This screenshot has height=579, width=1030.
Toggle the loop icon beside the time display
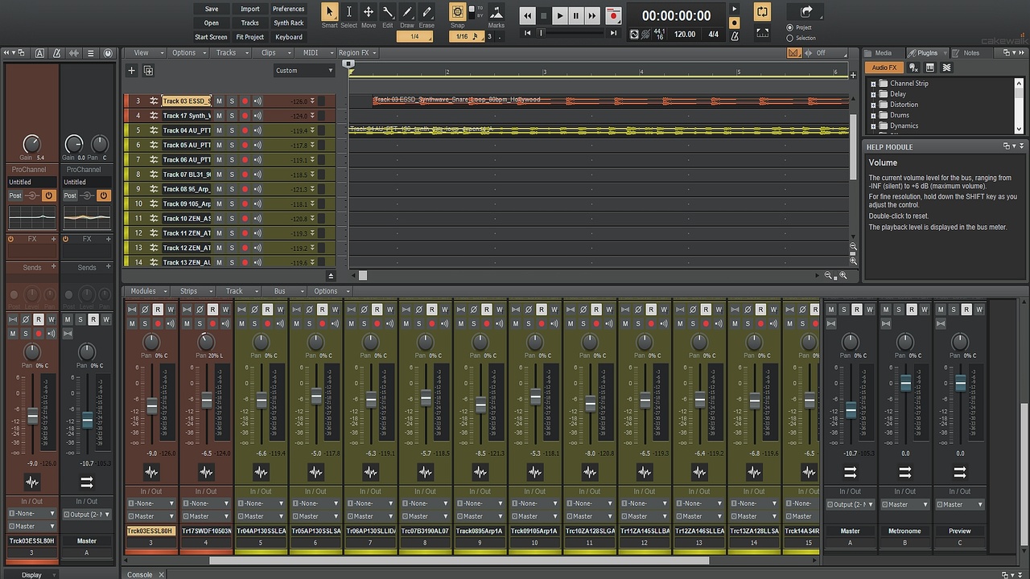pyautogui.click(x=762, y=11)
